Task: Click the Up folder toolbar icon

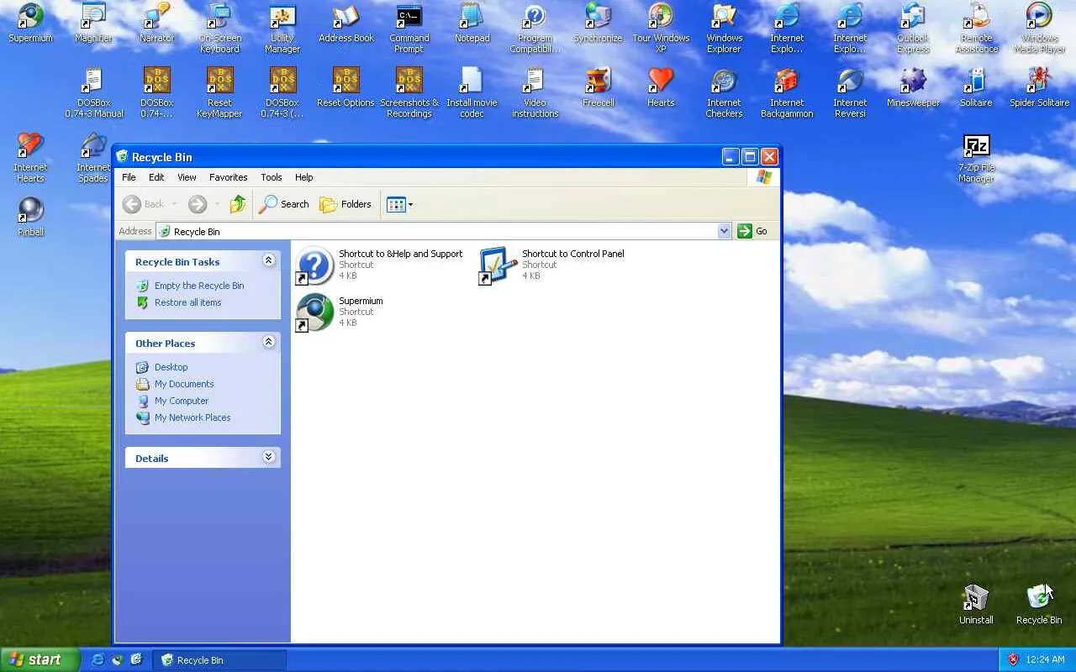Action: (238, 204)
